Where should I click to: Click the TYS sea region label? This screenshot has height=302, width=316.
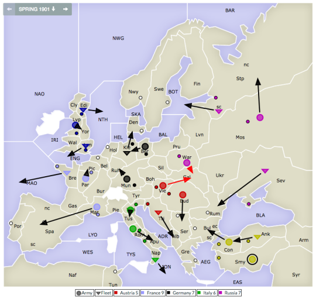[x=131, y=255]
